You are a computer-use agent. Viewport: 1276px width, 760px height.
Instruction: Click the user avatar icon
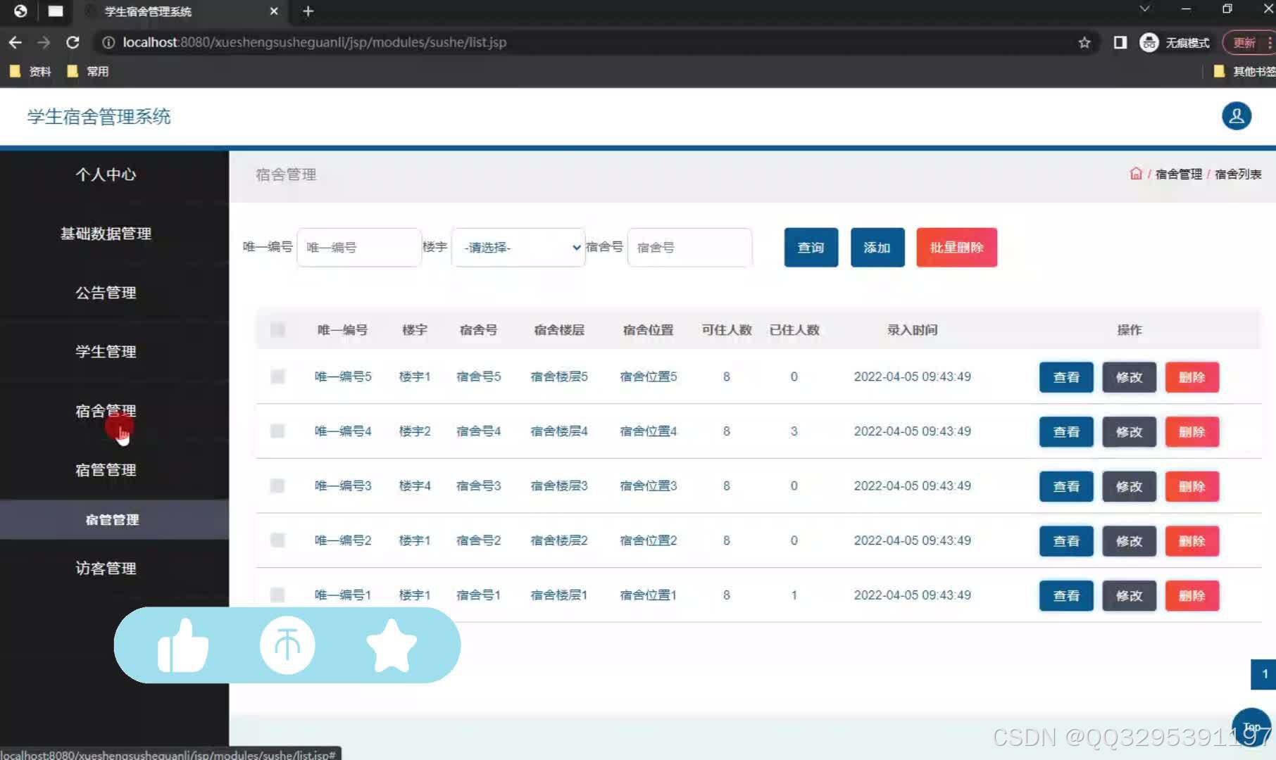[x=1237, y=116]
